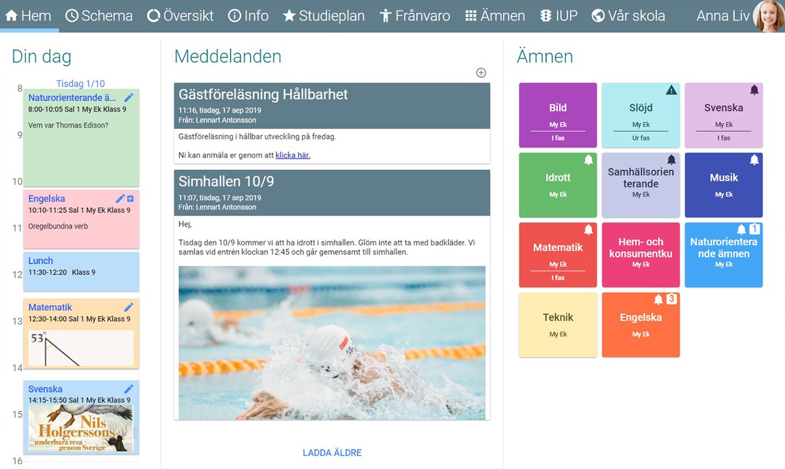Click the add message plus icon
785x469 pixels.
[x=481, y=72]
